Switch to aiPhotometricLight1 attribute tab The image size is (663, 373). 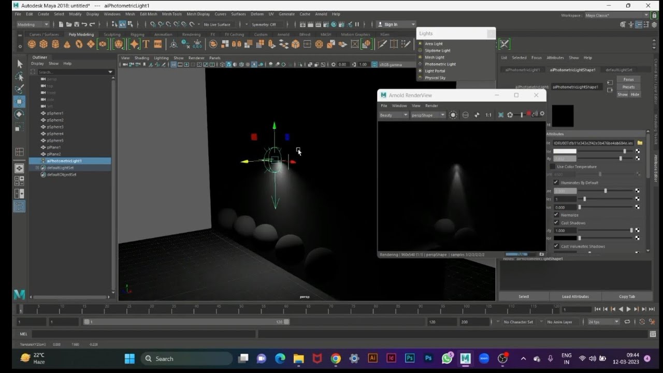(x=522, y=69)
